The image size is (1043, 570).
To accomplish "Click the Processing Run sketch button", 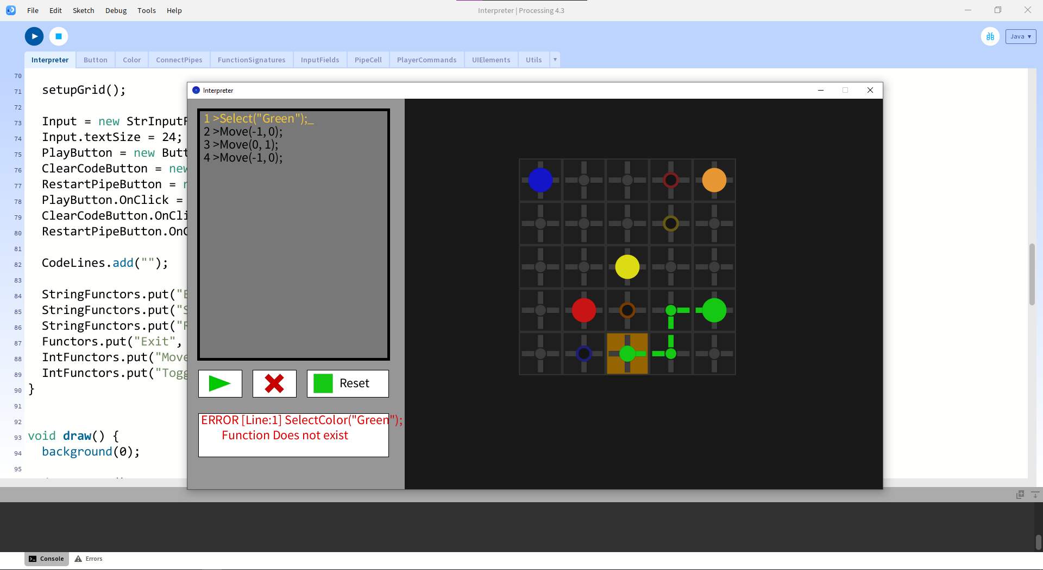I will 34,36.
